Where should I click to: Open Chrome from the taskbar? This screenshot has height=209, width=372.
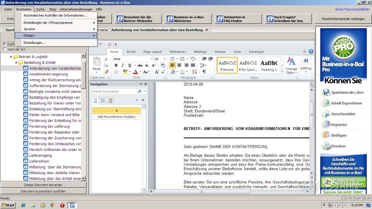pos(52,205)
